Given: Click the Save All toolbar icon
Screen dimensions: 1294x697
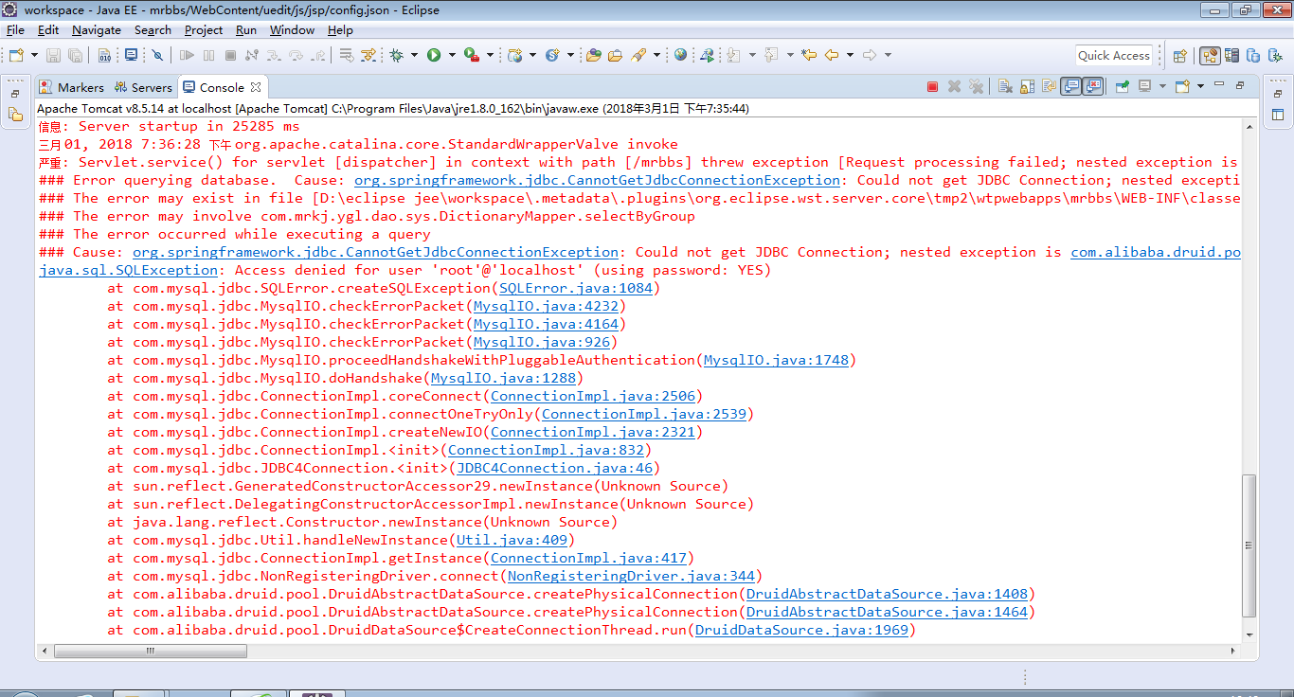Looking at the screenshot, I should (75, 55).
